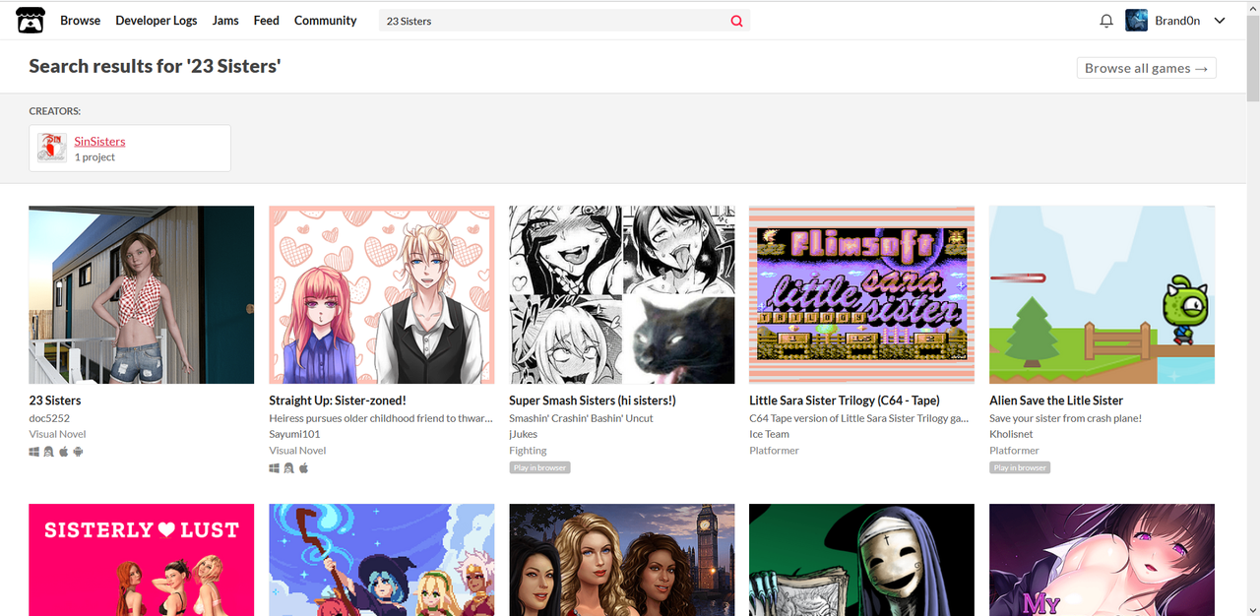Click Apple icon under 23 Sisters
The height and width of the screenshot is (616, 1260).
click(x=63, y=452)
